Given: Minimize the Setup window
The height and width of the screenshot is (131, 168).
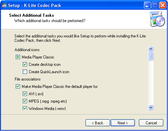Looking at the screenshot, I should (147, 5).
